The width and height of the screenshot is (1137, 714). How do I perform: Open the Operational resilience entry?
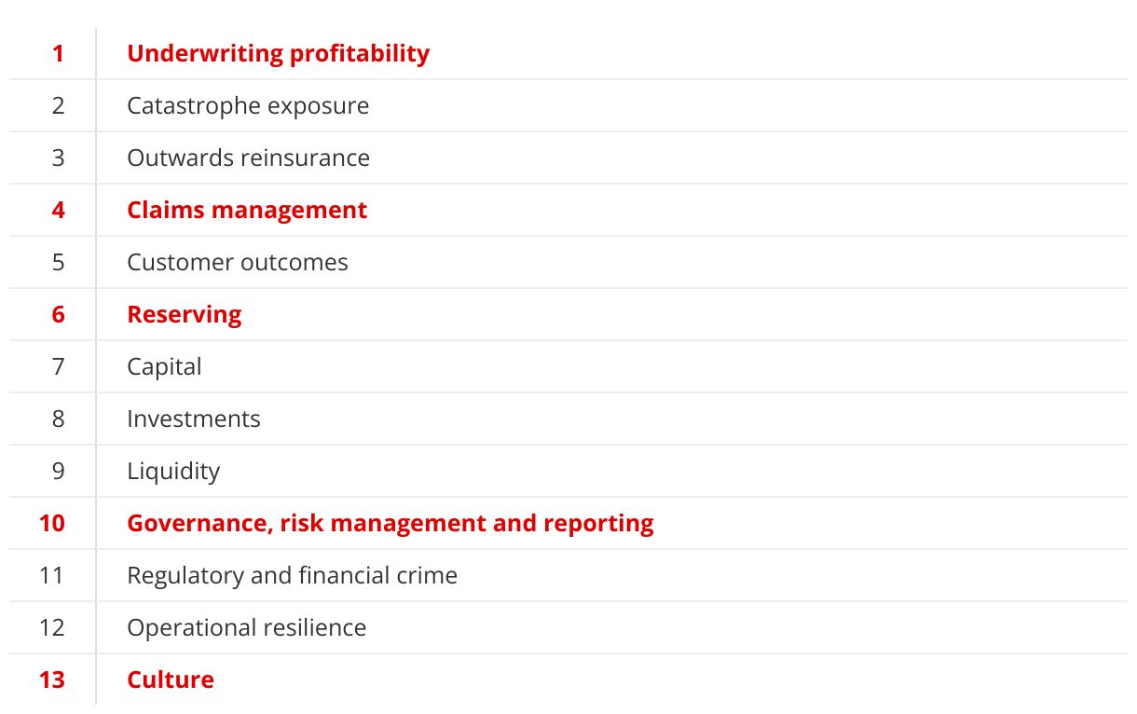click(247, 627)
